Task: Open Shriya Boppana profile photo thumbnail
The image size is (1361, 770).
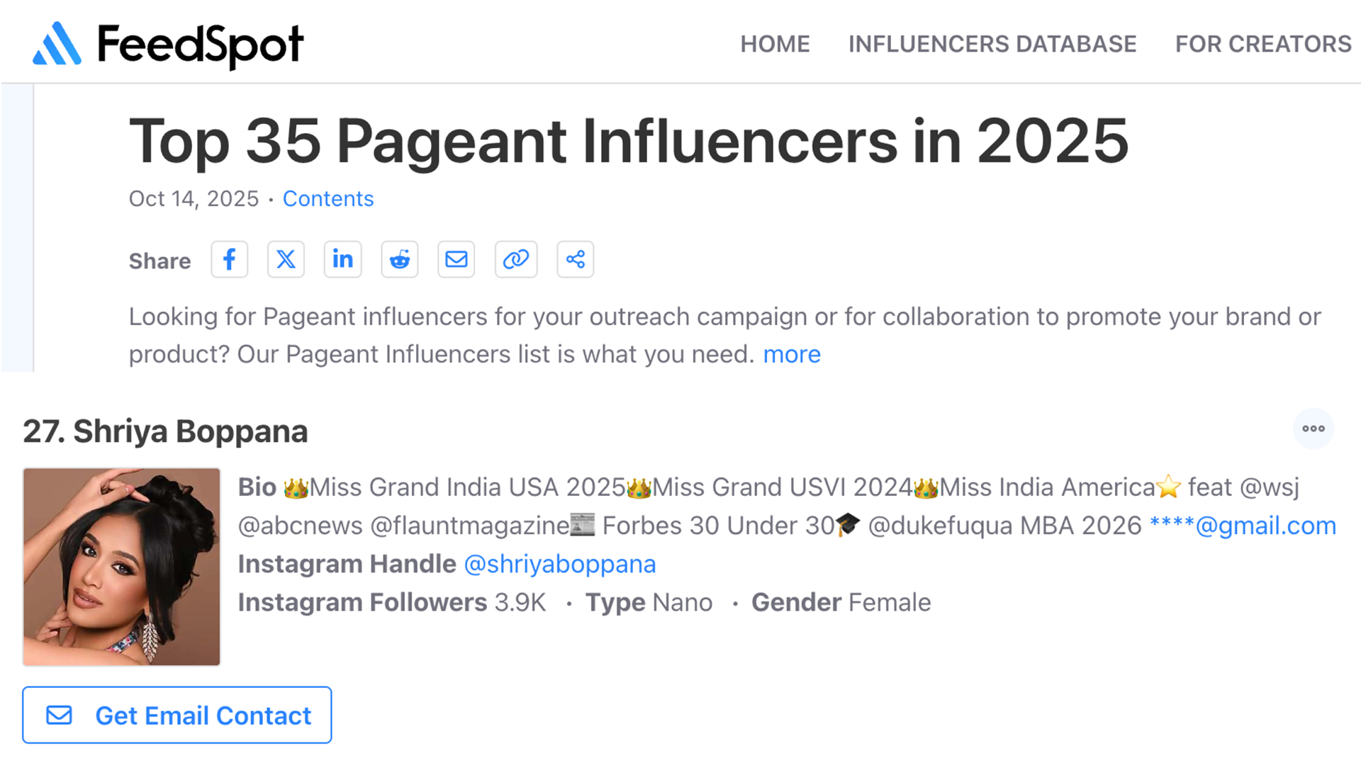Action: pyautogui.click(x=121, y=567)
